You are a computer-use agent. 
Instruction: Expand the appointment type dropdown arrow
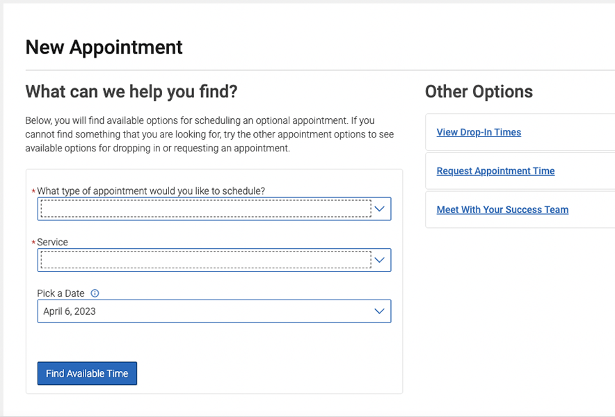click(x=379, y=208)
